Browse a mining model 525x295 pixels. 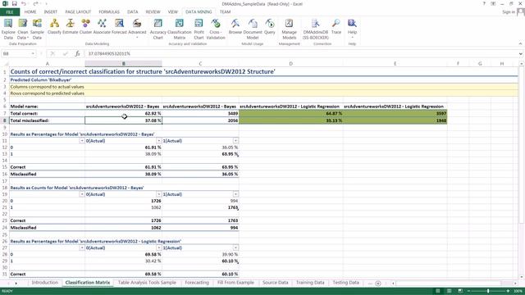[235, 27]
